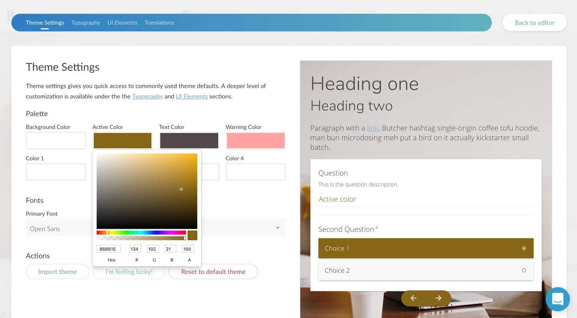This screenshot has height=318, width=577.
Task: Click the rainbow hue slider bar
Action: 141,232
